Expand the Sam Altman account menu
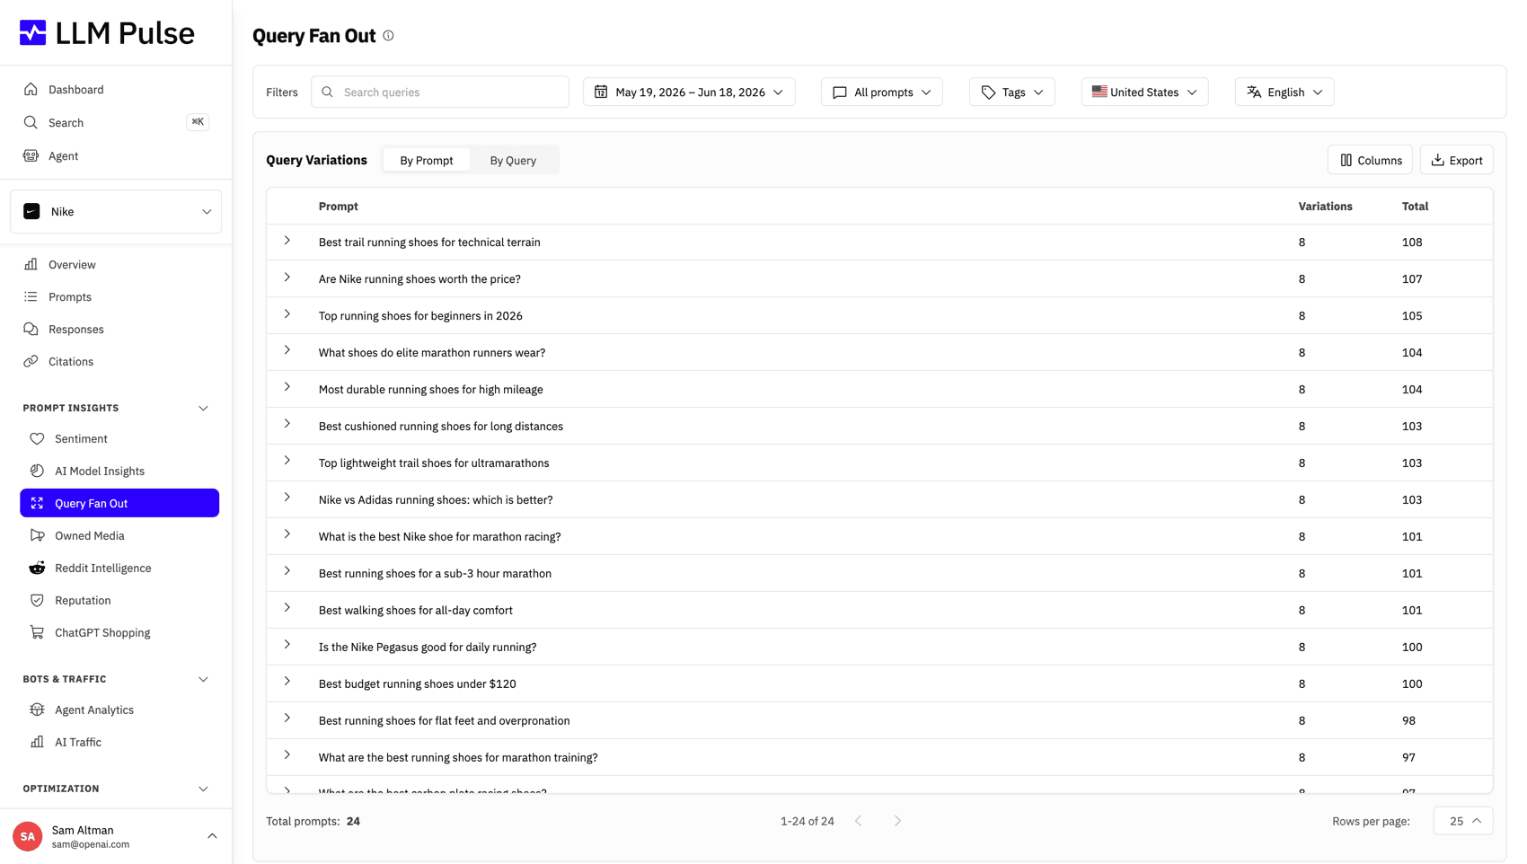Screen dimensions: 1527x864 coord(212,836)
